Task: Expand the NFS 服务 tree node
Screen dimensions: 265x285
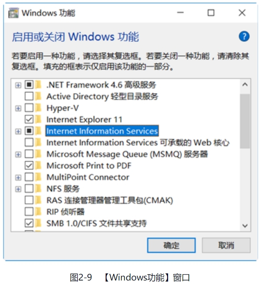Action: pyautogui.click(x=18, y=189)
